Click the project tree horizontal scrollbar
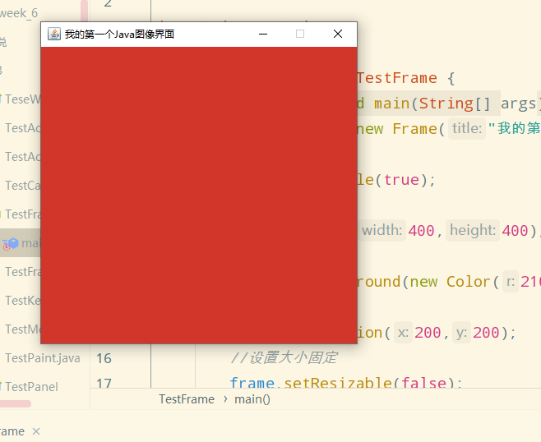Viewport: 541px width, 442px height. coord(16,403)
